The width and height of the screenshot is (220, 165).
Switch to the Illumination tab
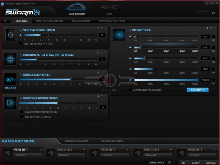pyautogui.click(x=81, y=21)
